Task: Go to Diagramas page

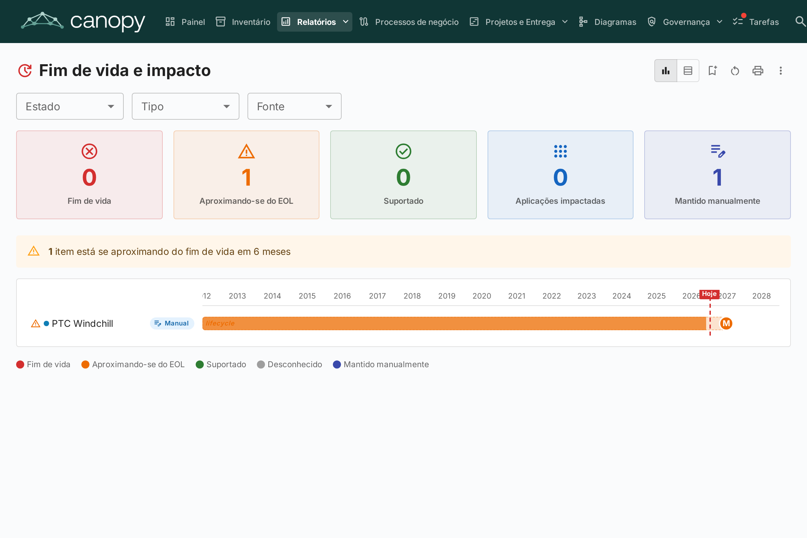Action: (607, 22)
